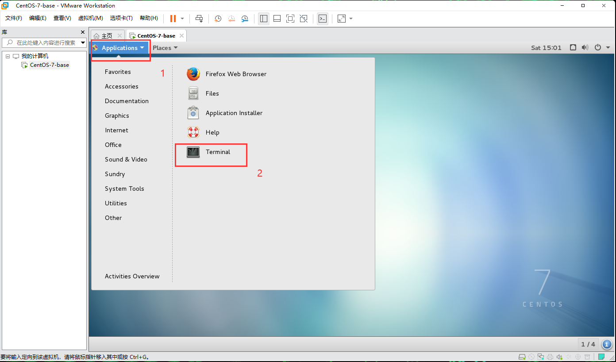Image resolution: width=616 pixels, height=362 pixels.
Task: Toggle Unity mode icon in toolbar
Action: pyautogui.click(x=304, y=19)
